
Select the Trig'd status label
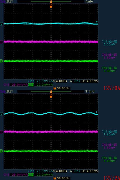click(x=90, y=91)
